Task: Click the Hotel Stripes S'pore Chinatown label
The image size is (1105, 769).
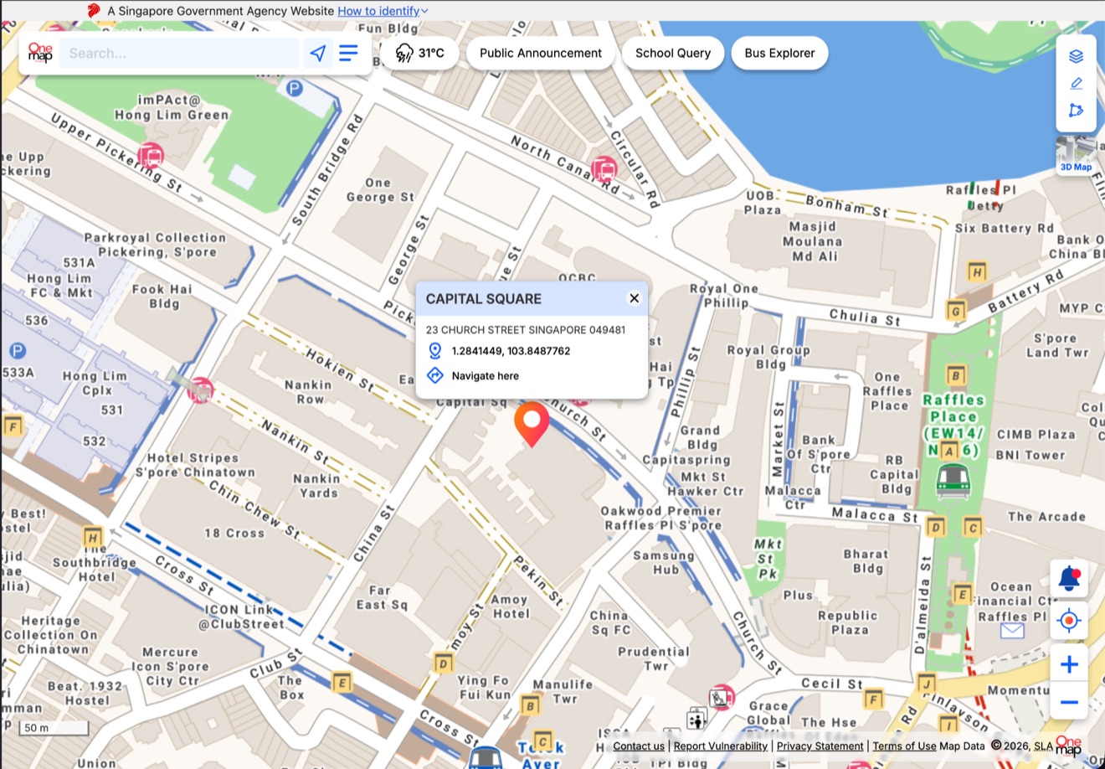Action: [x=195, y=465]
